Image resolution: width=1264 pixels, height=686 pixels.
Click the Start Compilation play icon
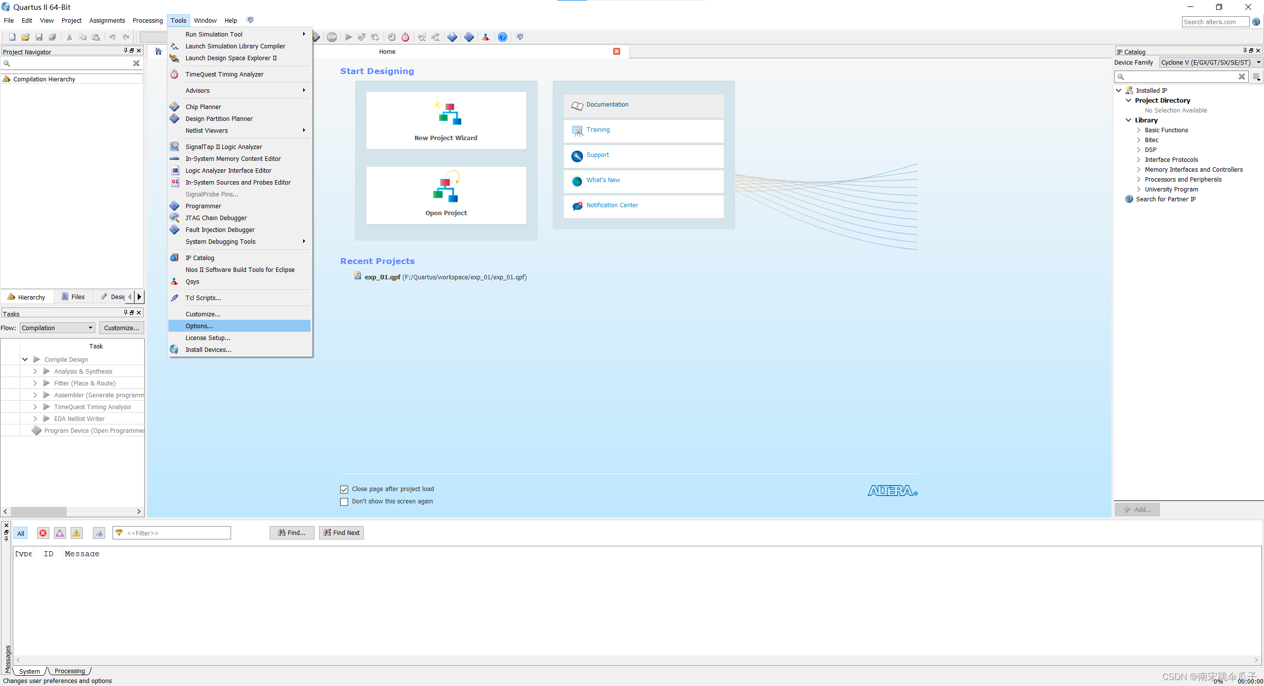tap(349, 37)
